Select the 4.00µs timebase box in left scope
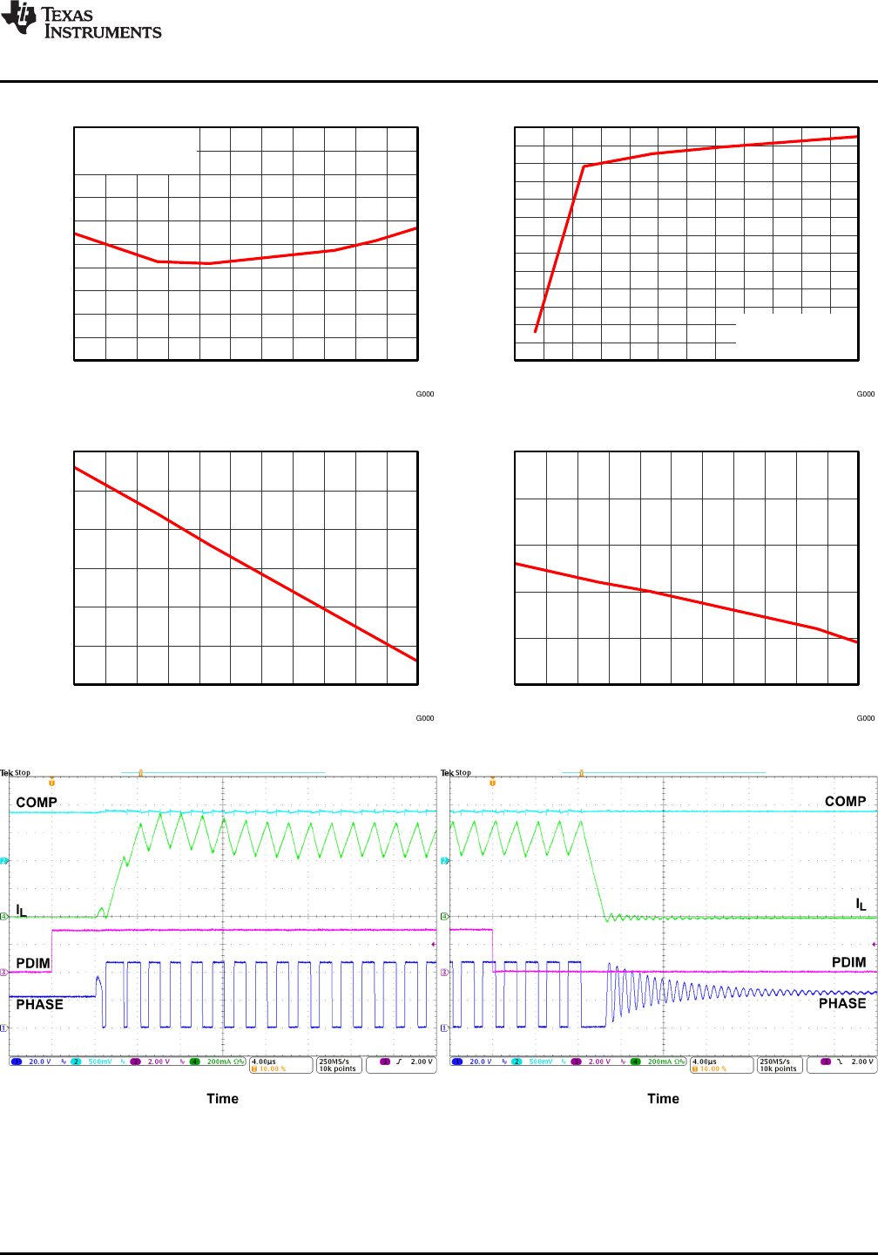 (280, 1065)
